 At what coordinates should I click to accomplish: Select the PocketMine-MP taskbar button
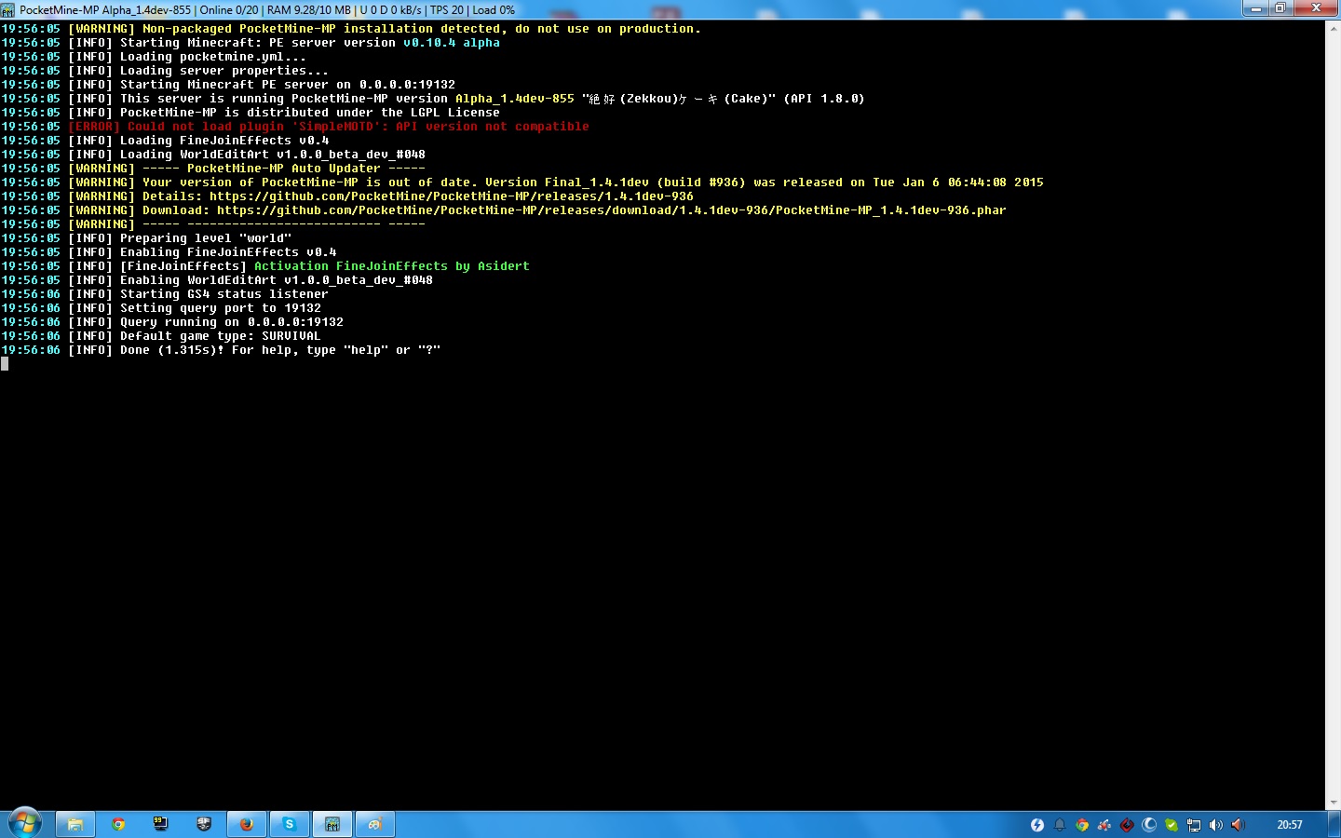pos(332,824)
